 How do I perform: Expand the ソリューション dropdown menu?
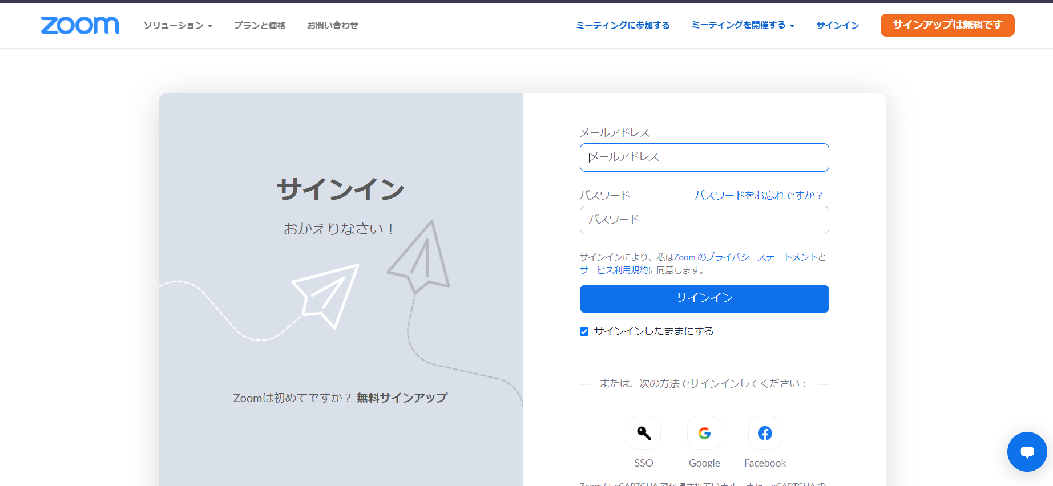177,26
